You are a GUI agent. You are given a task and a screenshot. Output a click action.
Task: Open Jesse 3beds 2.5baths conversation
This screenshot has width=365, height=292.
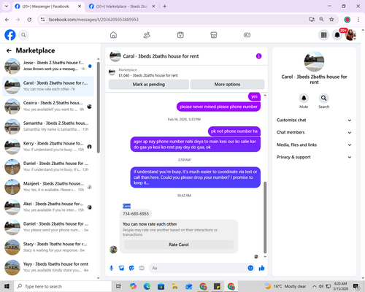click(x=48, y=66)
